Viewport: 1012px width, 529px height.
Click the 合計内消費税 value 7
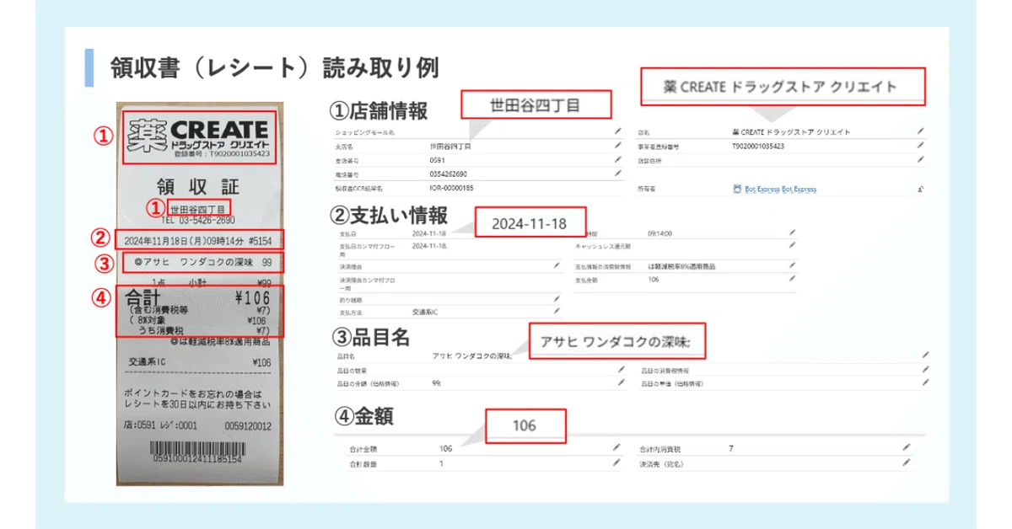click(731, 448)
